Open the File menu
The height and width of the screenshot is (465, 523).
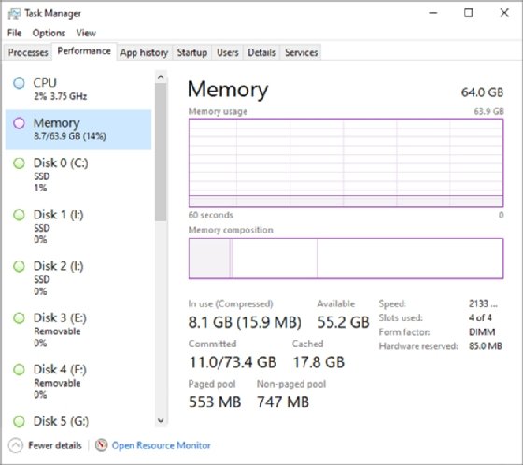[x=14, y=33]
